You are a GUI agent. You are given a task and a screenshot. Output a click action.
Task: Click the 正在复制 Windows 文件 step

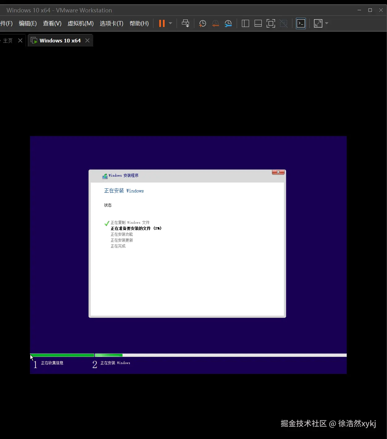[x=130, y=223]
